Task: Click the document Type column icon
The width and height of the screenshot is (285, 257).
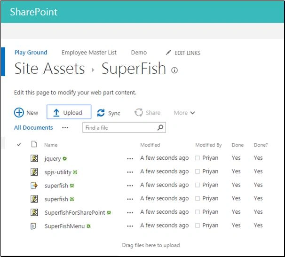Action: [x=34, y=144]
